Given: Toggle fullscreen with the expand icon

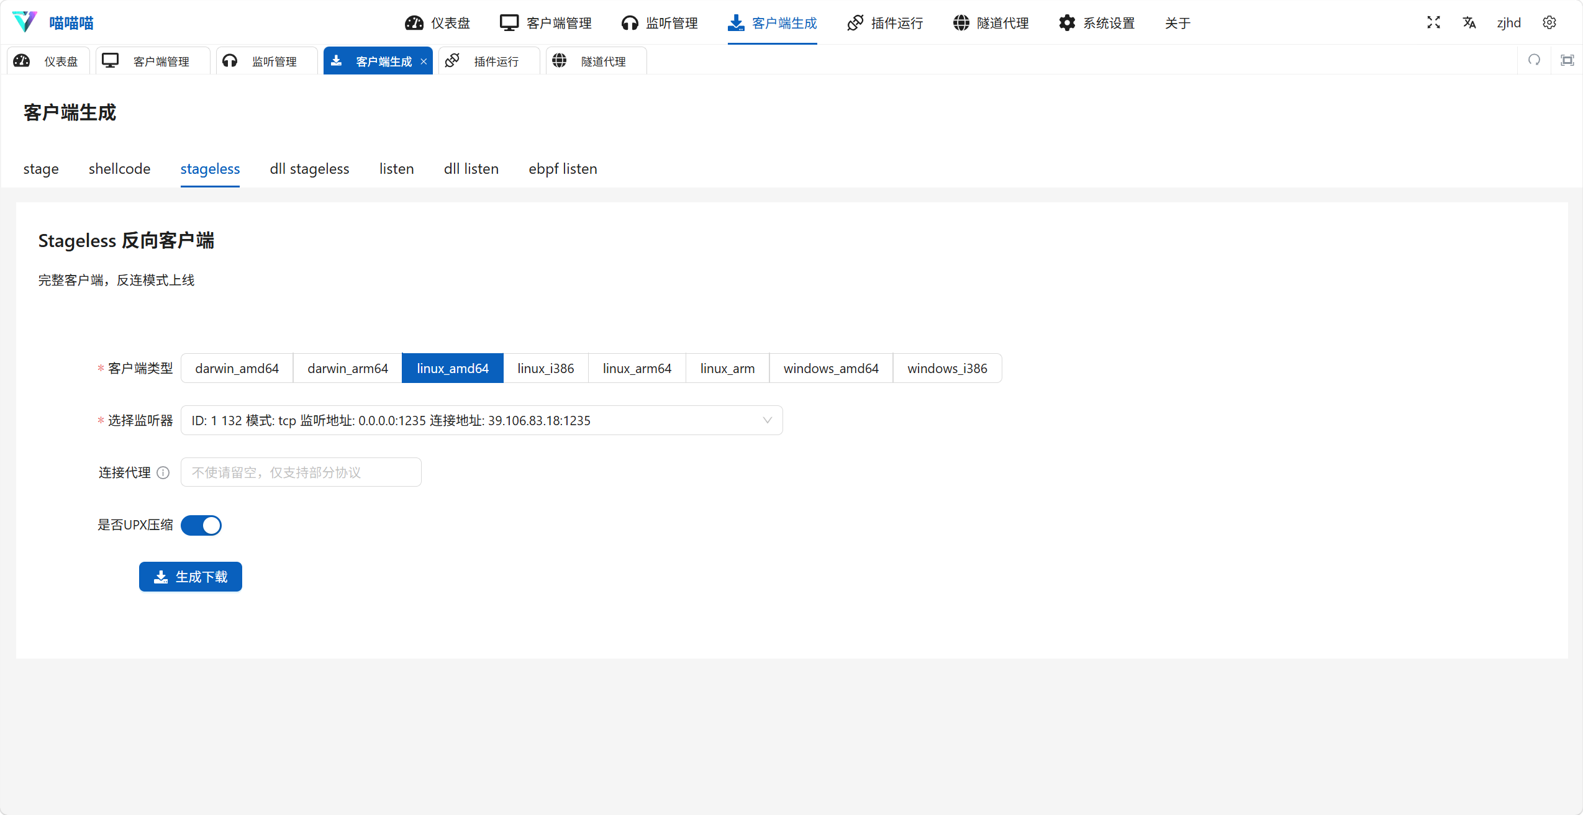Looking at the screenshot, I should click(1433, 22).
